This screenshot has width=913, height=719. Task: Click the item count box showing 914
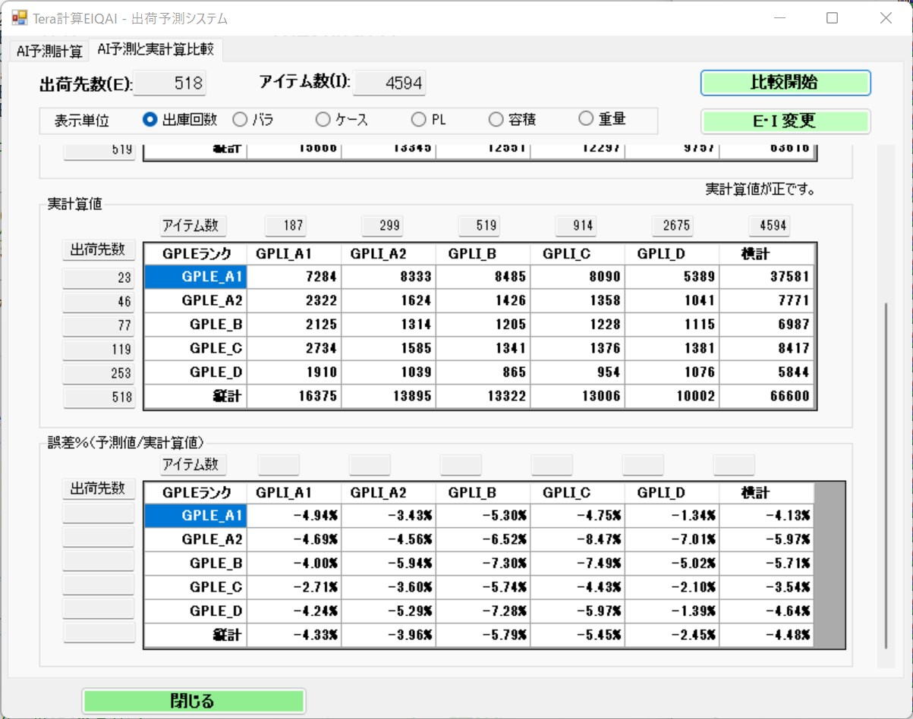point(576,225)
